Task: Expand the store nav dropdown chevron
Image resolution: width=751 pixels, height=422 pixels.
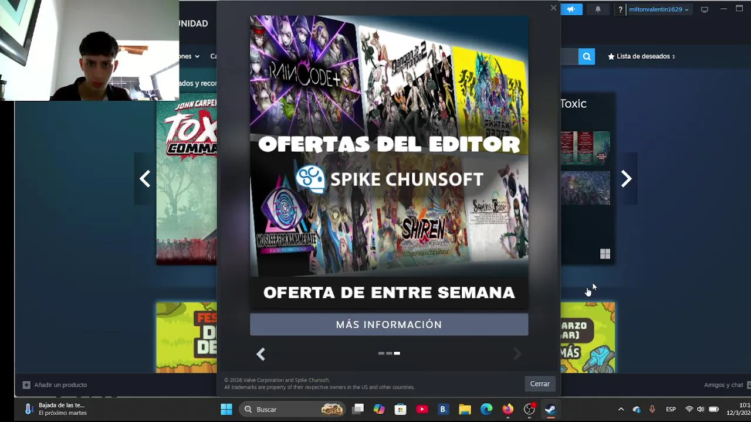Action: point(197,57)
